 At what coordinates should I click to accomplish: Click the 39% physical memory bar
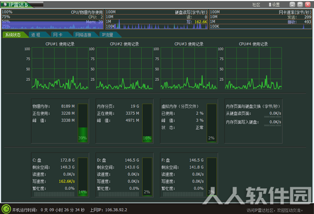click(x=83, y=123)
